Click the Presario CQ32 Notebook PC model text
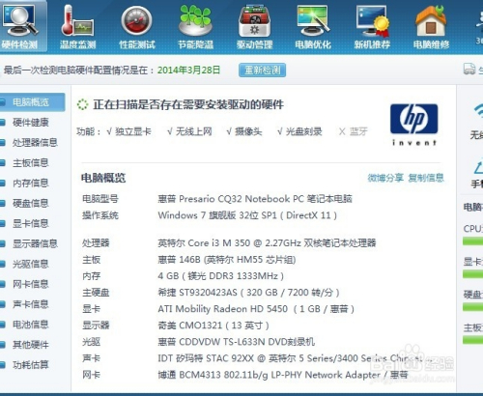This screenshot has height=396, width=483. tap(255, 199)
